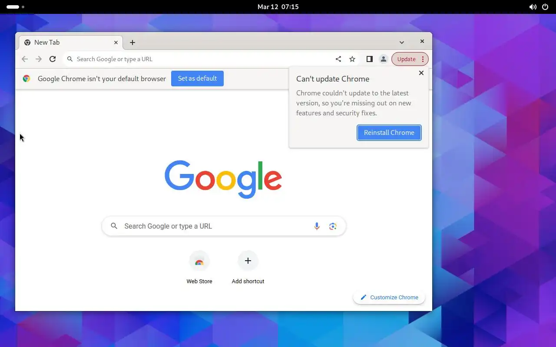
Task: Click the volume icon in top bar
Action: 533,7
